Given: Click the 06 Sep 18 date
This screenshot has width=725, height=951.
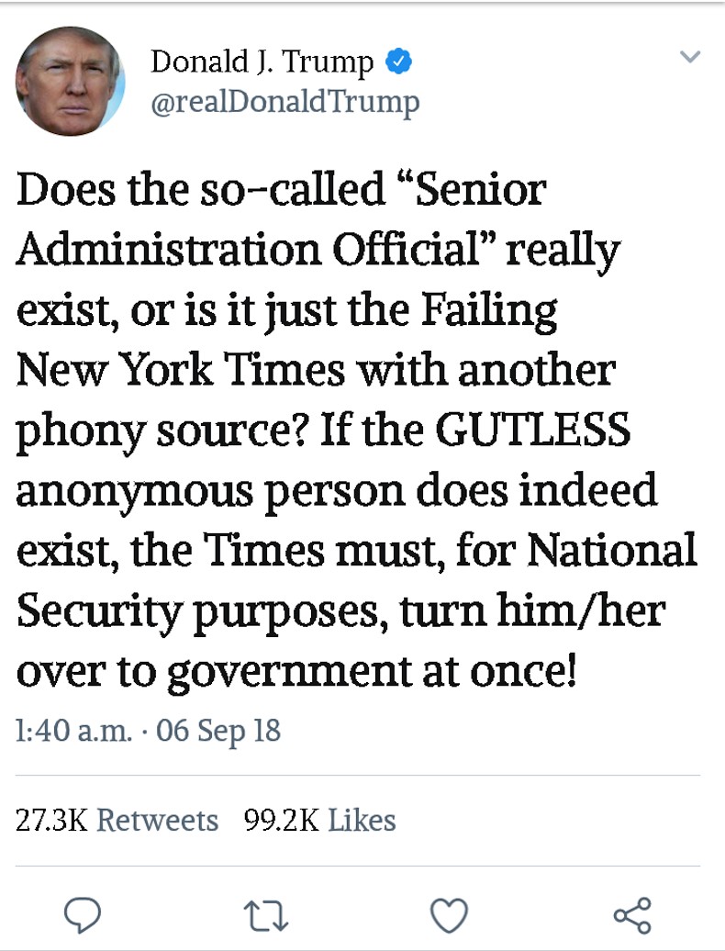Looking at the screenshot, I should pyautogui.click(x=218, y=732).
